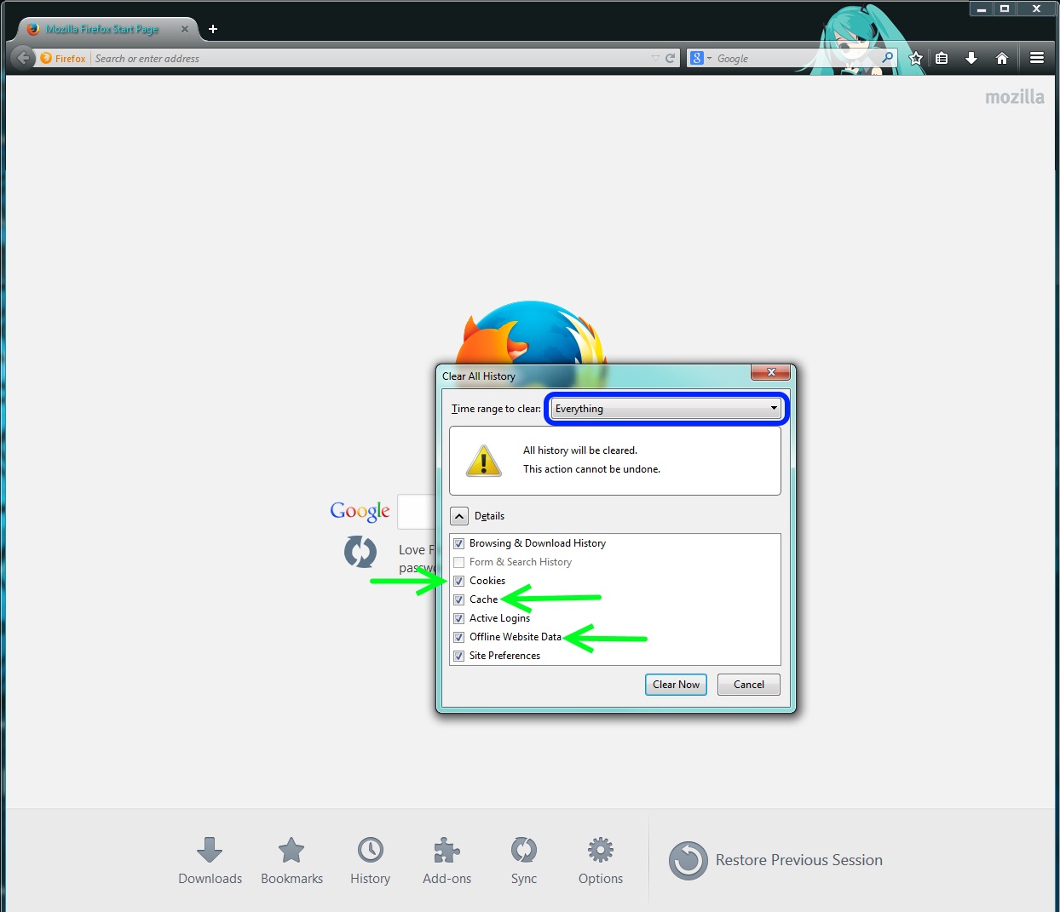Screen dimensions: 1060x912
Task: Open a new tab with plus button
Action: [213, 29]
